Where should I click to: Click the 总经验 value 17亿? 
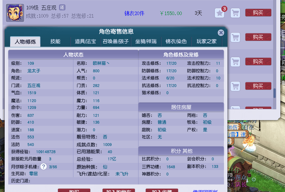[112, 159]
